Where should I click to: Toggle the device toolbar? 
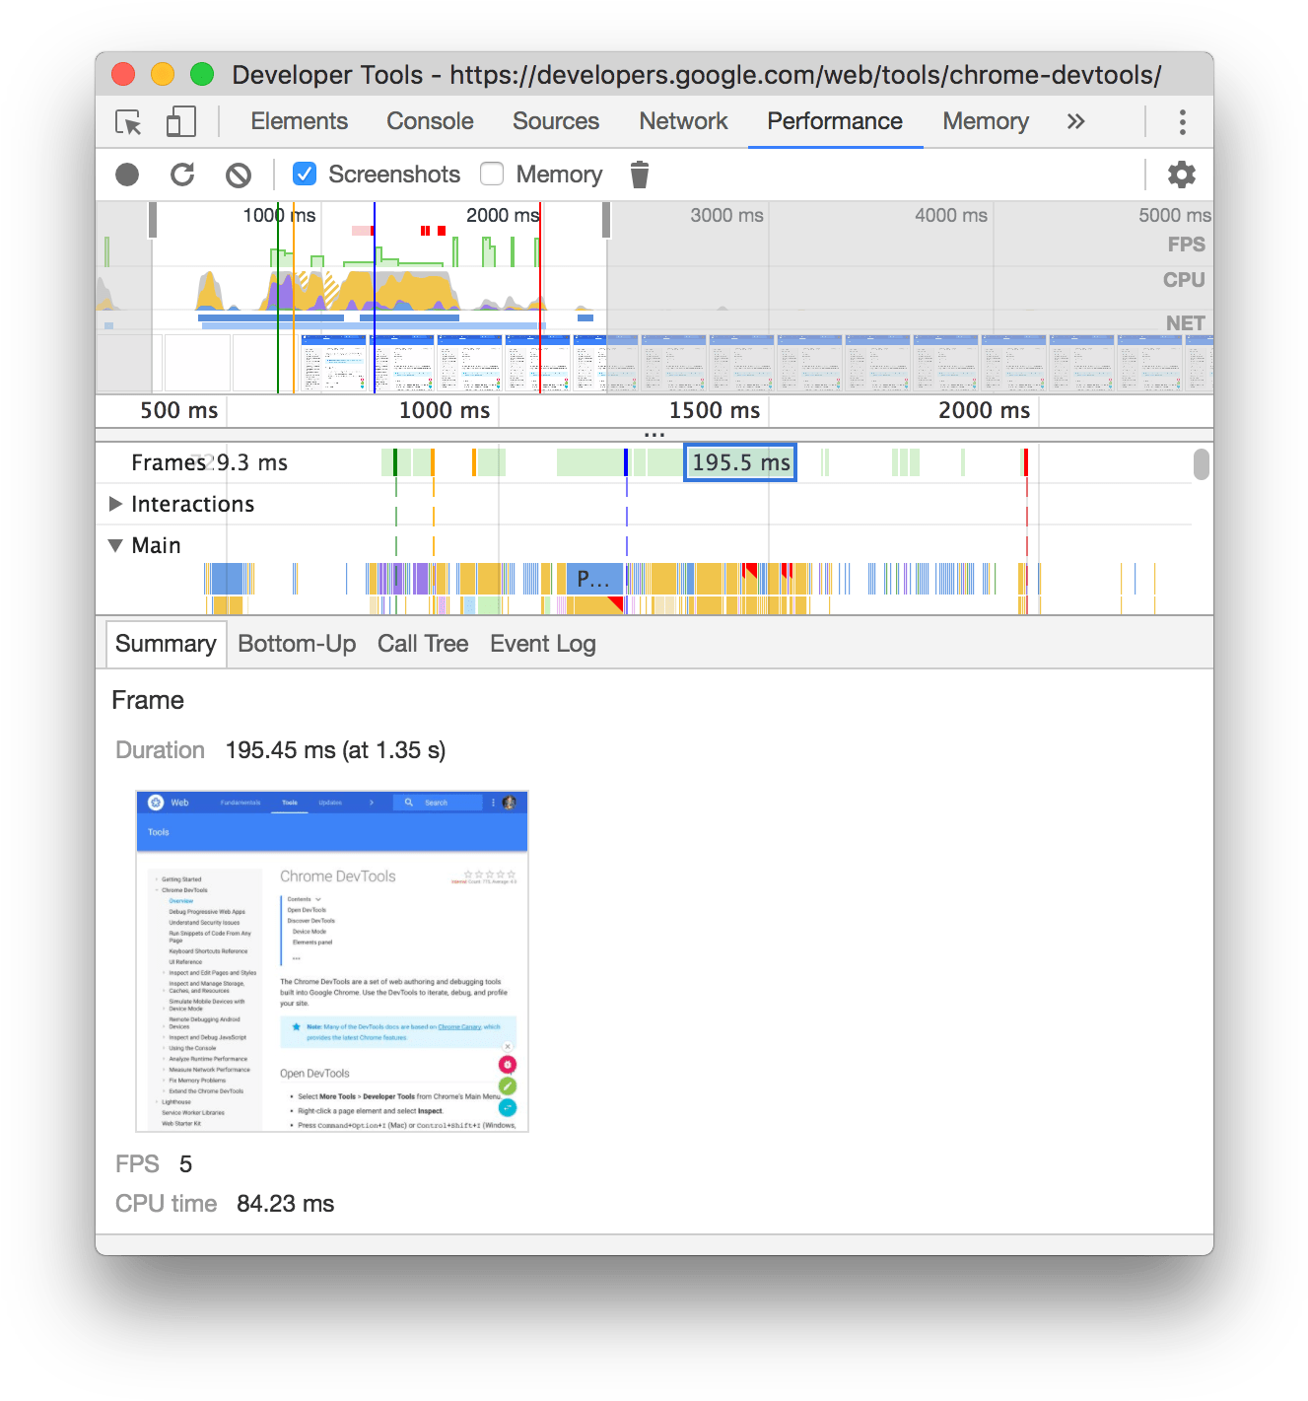point(180,121)
